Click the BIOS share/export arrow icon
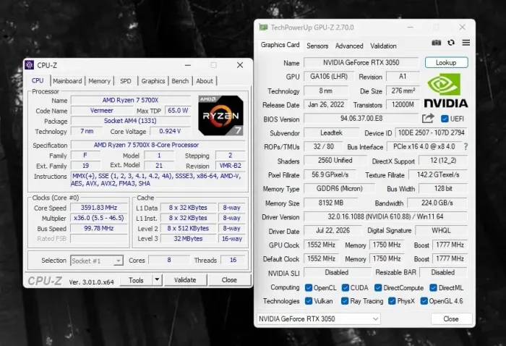Viewport: 506px width, 346px height. 428,119
